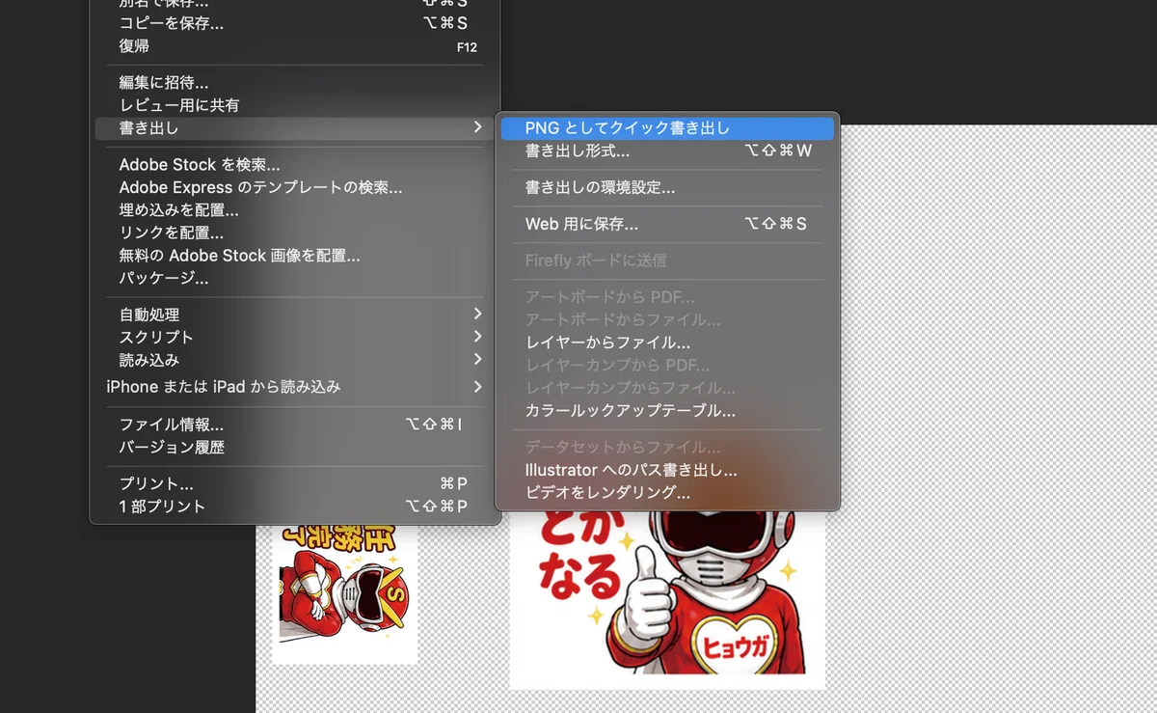
Task: Click レイヤーからファイル... entry
Action: (667, 343)
